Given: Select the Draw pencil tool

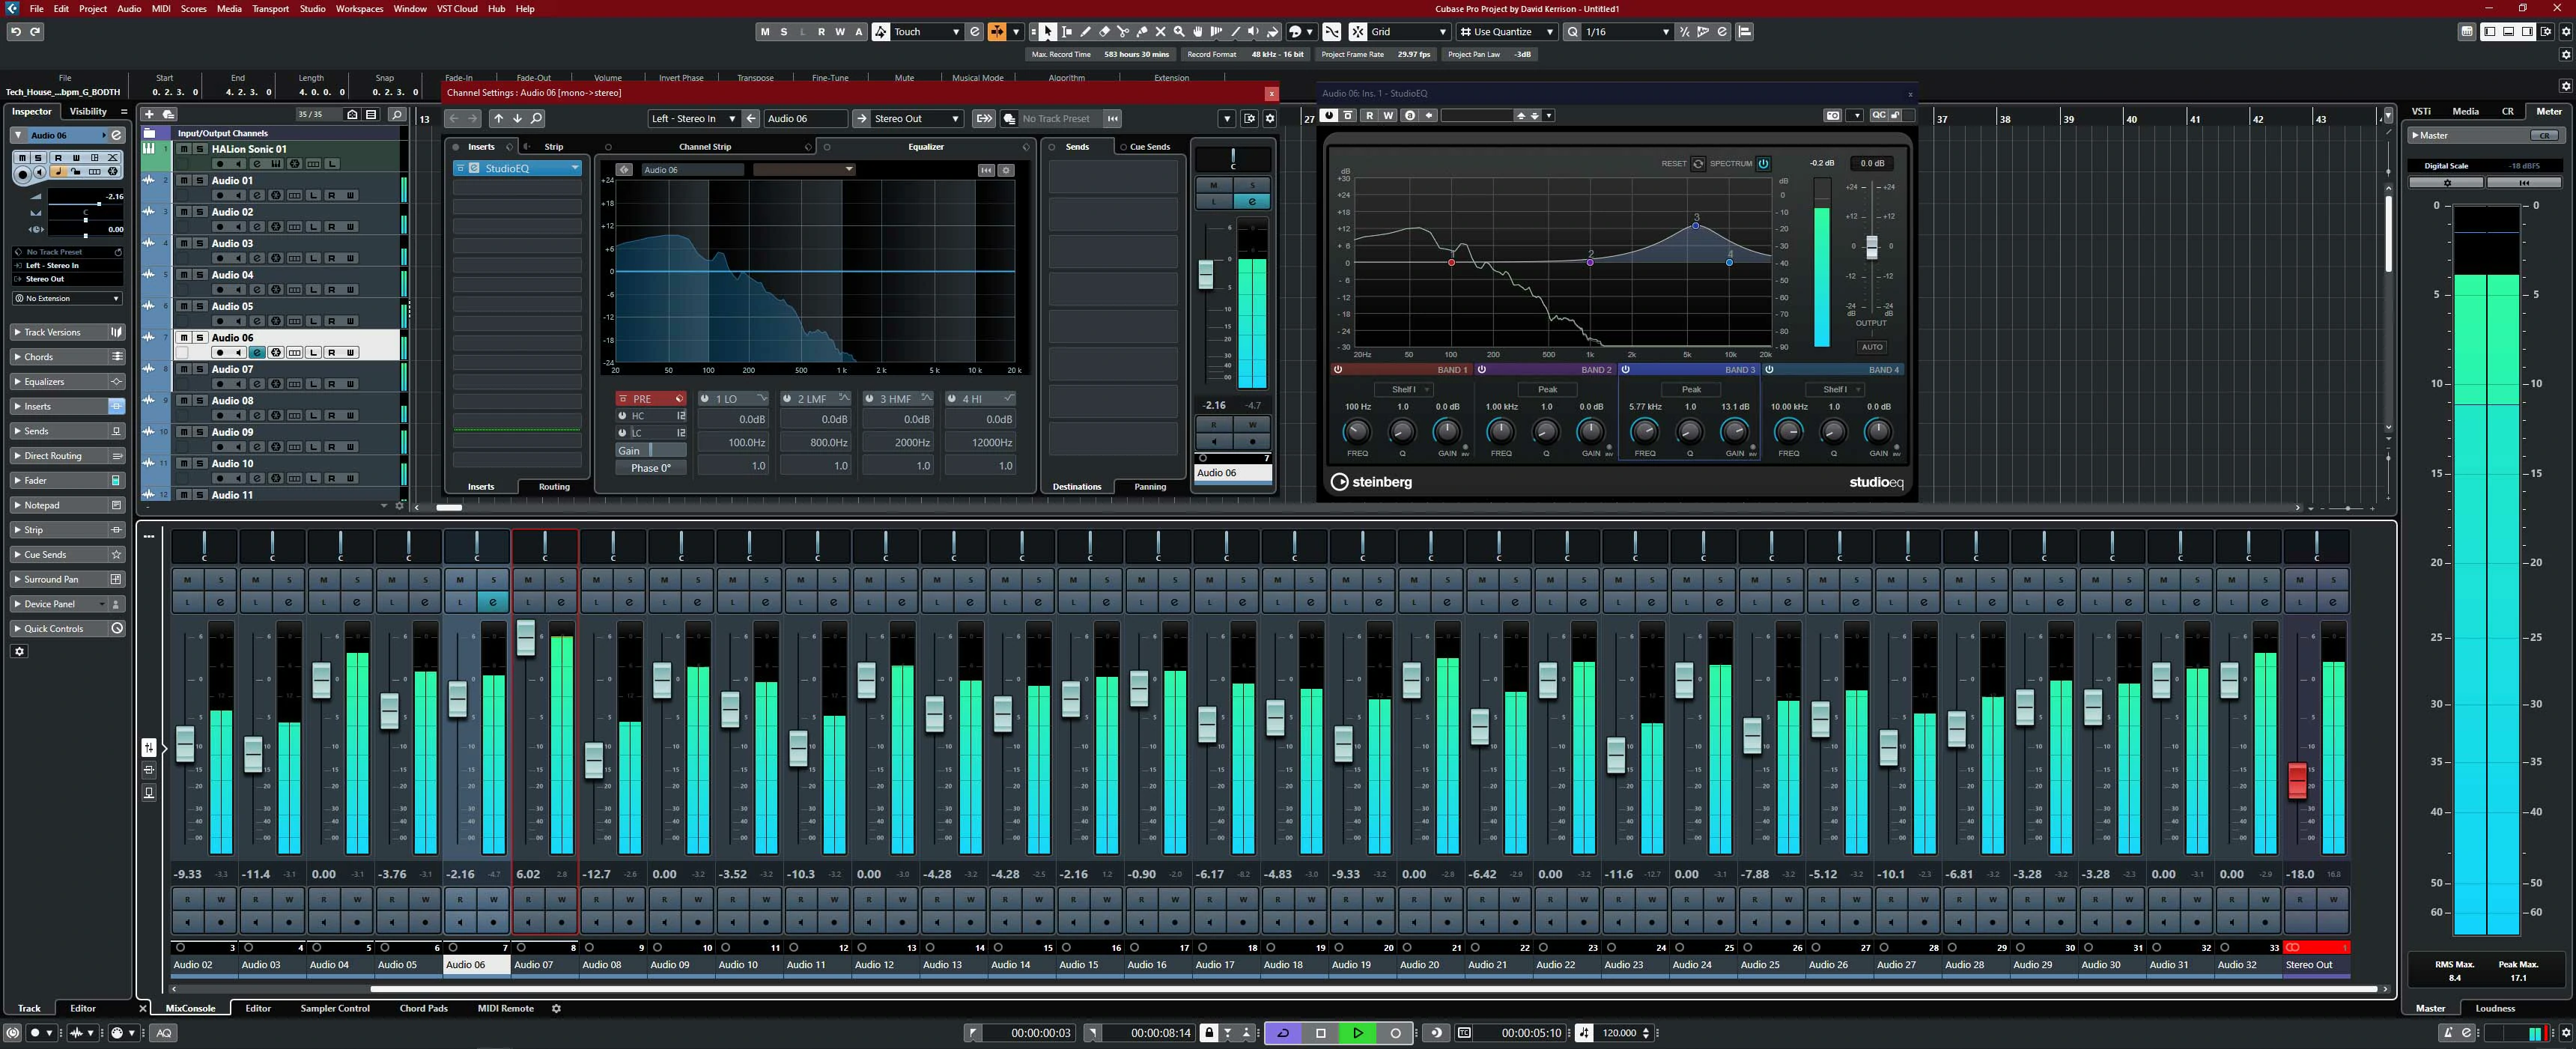Looking at the screenshot, I should pyautogui.click(x=1085, y=32).
